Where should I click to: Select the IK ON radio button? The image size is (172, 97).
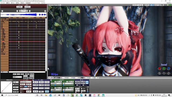pyautogui.click(x=21, y=91)
